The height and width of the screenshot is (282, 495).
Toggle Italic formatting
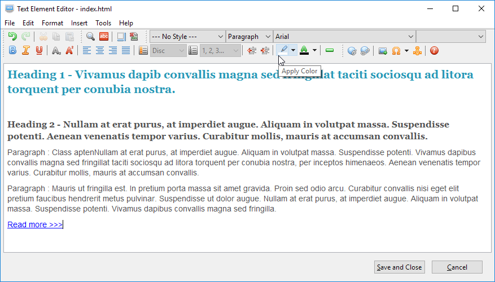point(26,50)
